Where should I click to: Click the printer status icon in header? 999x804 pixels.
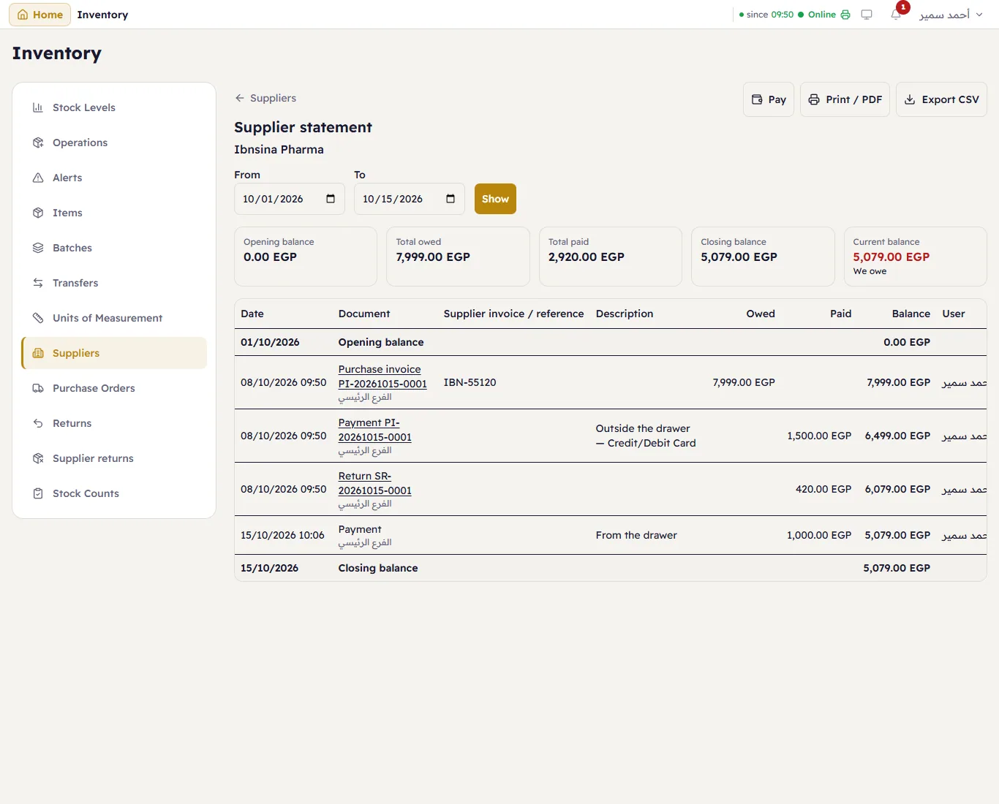tap(845, 15)
